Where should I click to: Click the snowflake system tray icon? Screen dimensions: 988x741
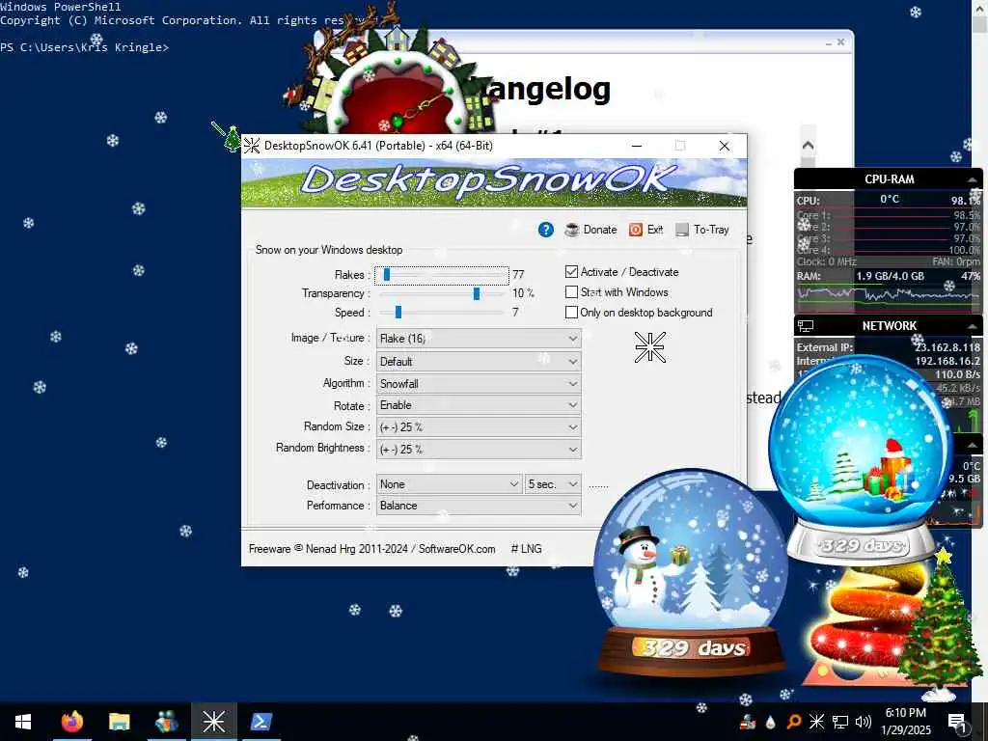[x=816, y=722]
